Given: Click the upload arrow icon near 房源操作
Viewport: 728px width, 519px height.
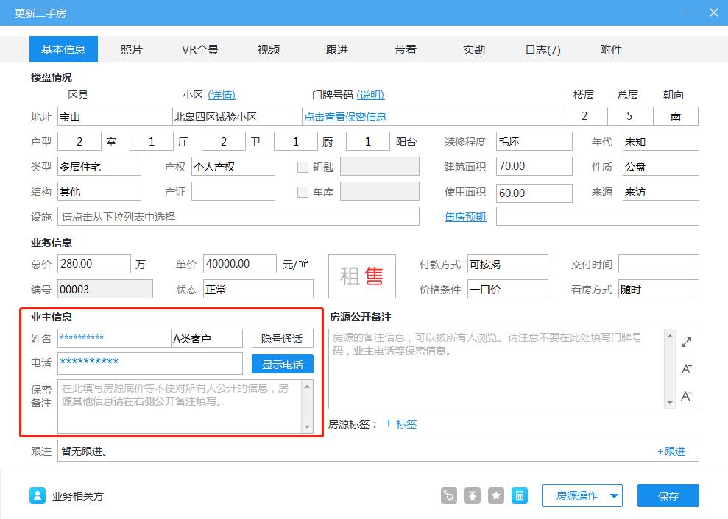Looking at the screenshot, I should point(472,495).
